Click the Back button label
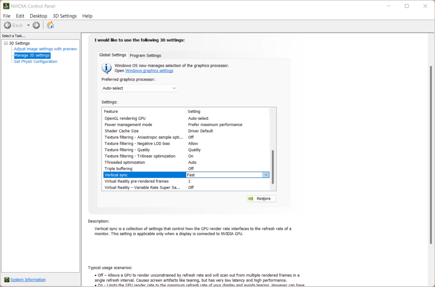Image resolution: width=435 pixels, height=287 pixels. click(x=17, y=25)
